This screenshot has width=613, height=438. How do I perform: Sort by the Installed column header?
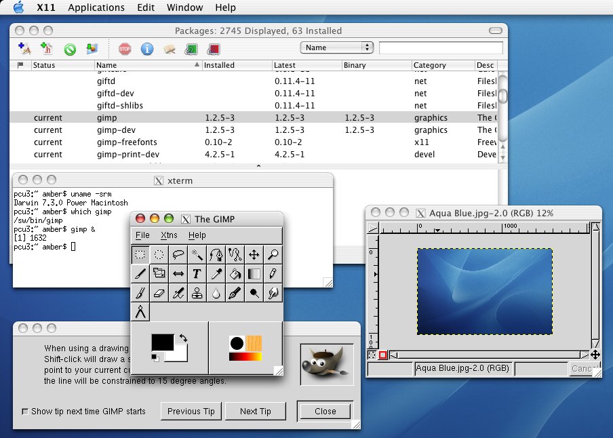pyautogui.click(x=237, y=65)
